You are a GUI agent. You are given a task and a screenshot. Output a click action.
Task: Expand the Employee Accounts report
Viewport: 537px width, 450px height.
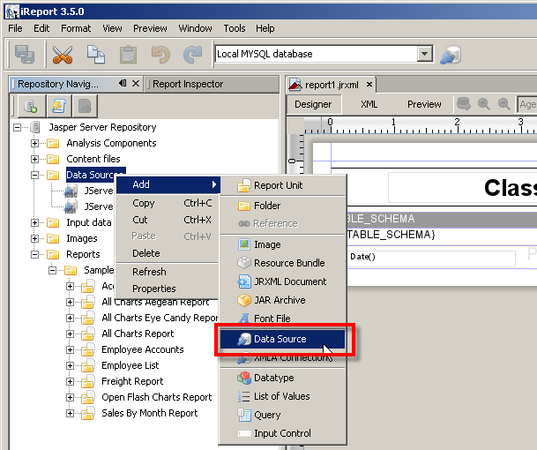pyautogui.click(x=70, y=349)
